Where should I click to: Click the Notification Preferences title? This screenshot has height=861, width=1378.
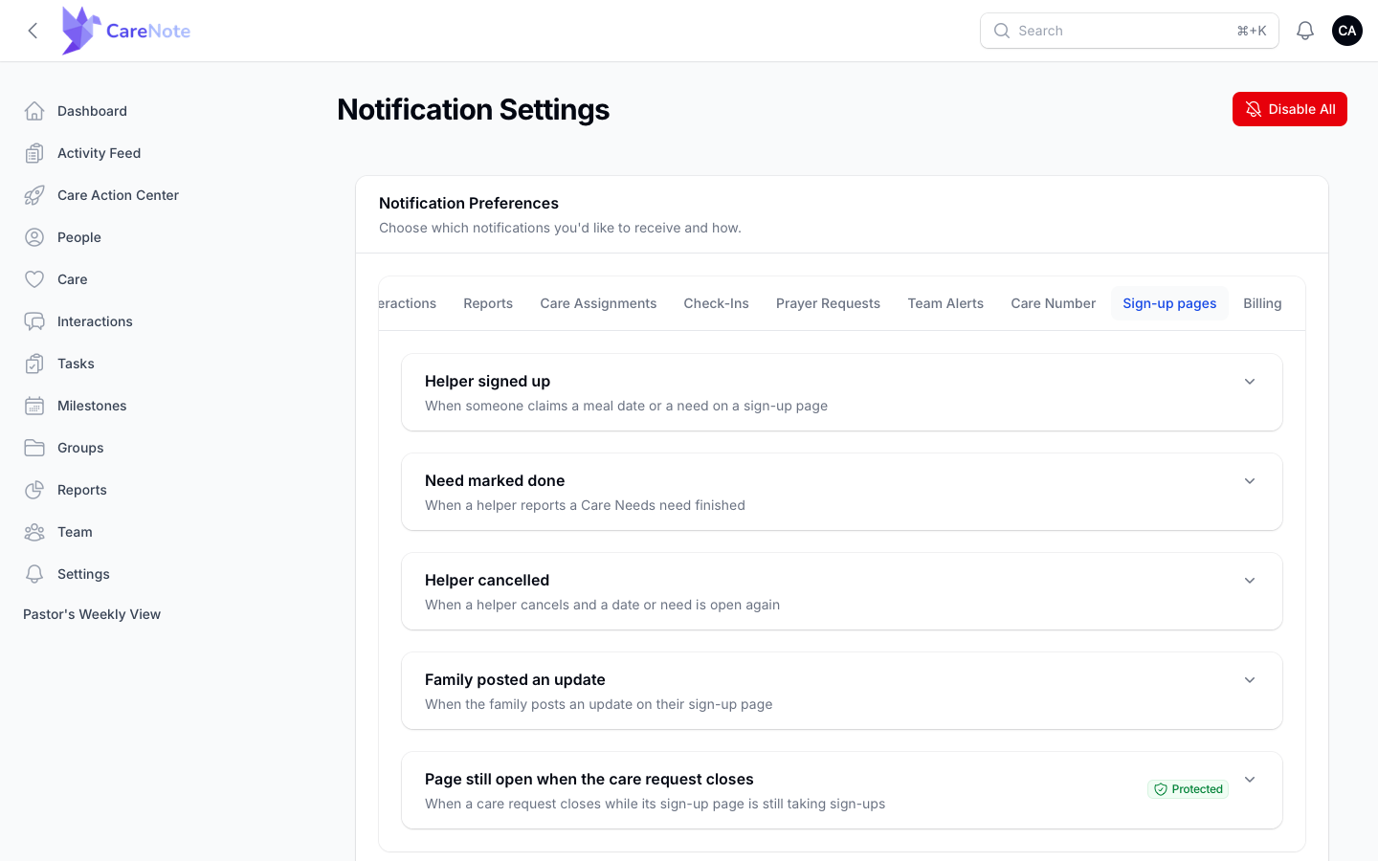469,203
